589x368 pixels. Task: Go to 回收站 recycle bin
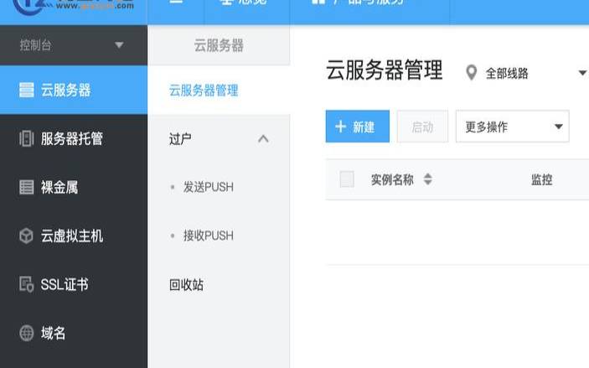(x=186, y=284)
